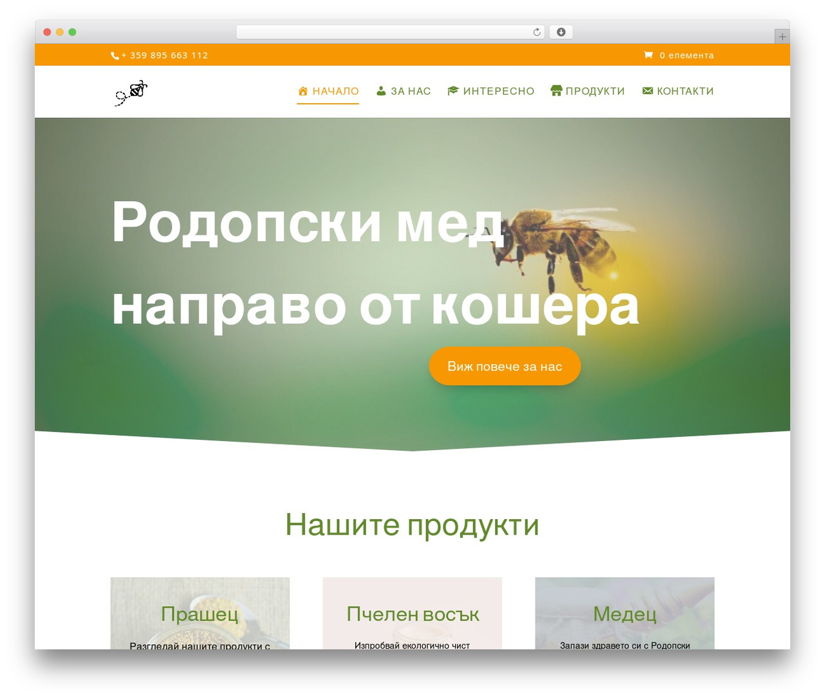Add a new browser tab with plus
This screenshot has height=699, width=825.
click(782, 37)
